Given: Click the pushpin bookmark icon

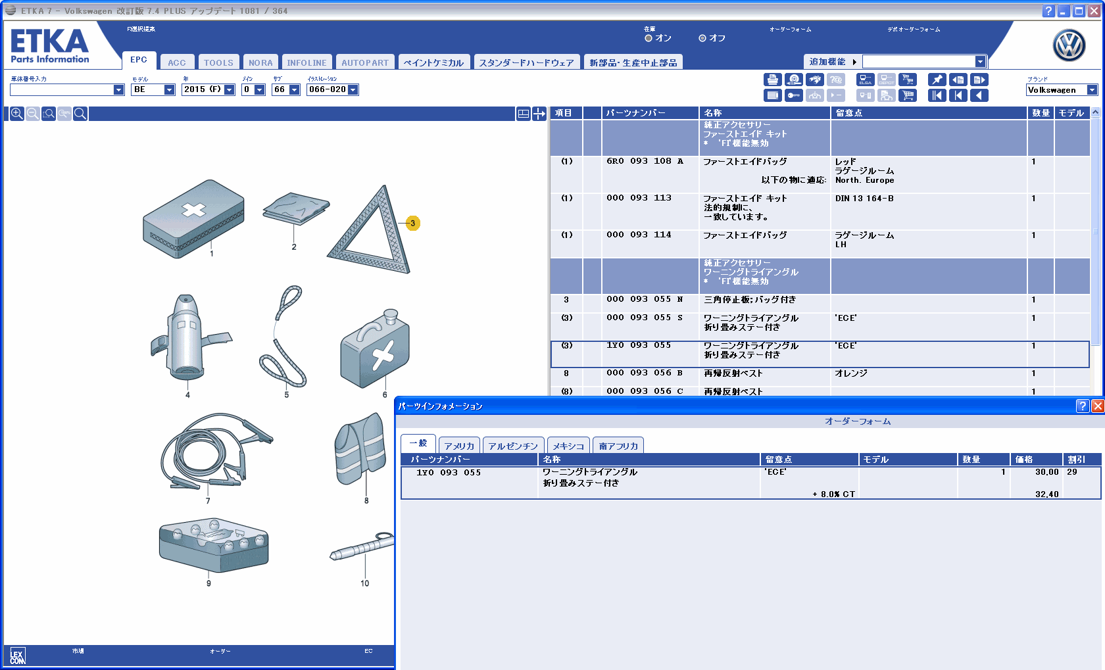Looking at the screenshot, I should 937,80.
